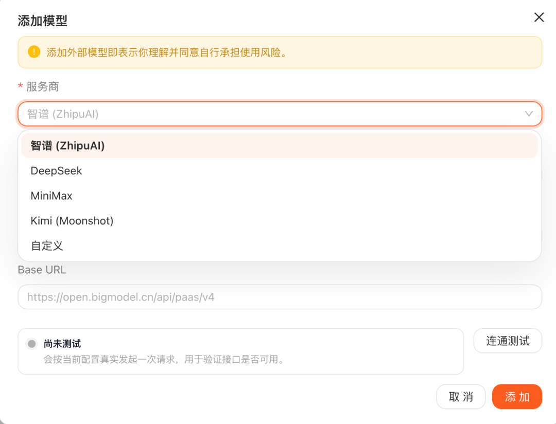
Task: Open the 服务商 provider dropdown
Action: click(280, 114)
